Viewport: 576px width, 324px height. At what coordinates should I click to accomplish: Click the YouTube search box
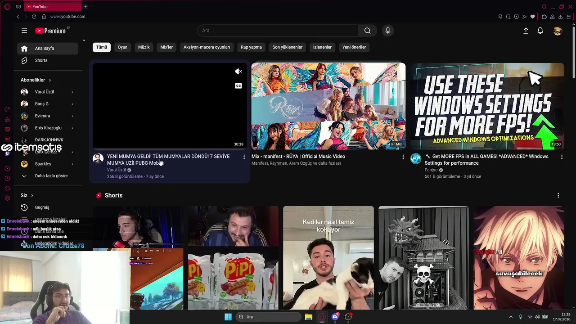(x=278, y=31)
